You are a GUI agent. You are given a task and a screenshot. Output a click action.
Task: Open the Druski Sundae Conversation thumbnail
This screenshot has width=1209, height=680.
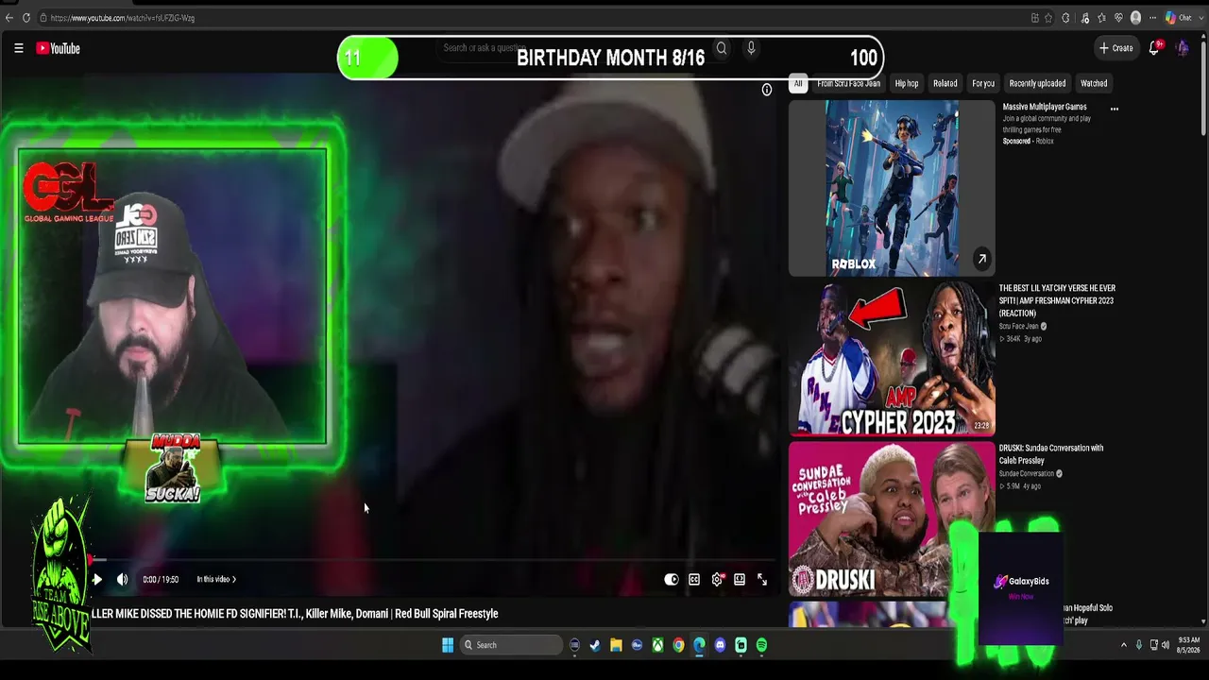click(x=892, y=519)
